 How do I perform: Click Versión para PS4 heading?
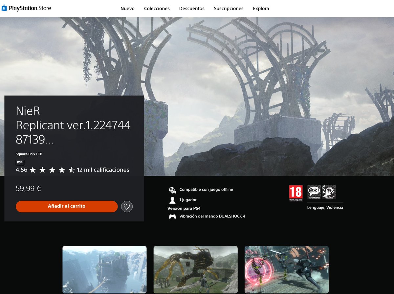(x=184, y=208)
